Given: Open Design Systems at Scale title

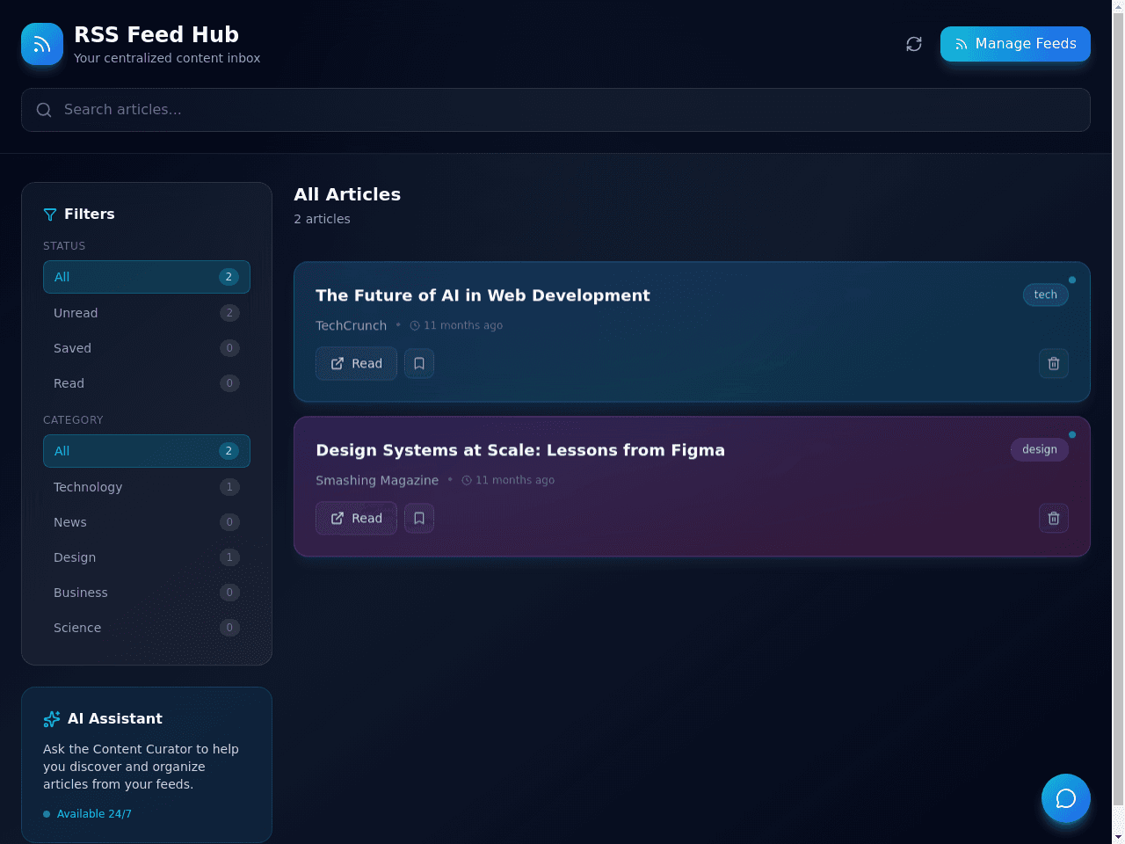Looking at the screenshot, I should pyautogui.click(x=520, y=450).
